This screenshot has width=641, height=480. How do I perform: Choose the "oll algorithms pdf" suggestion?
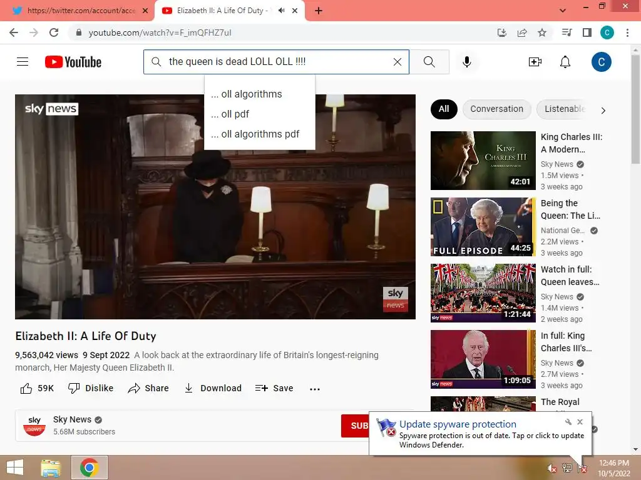tap(260, 134)
